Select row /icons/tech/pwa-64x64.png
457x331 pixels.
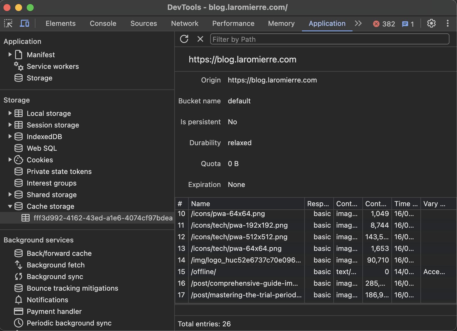point(316,249)
